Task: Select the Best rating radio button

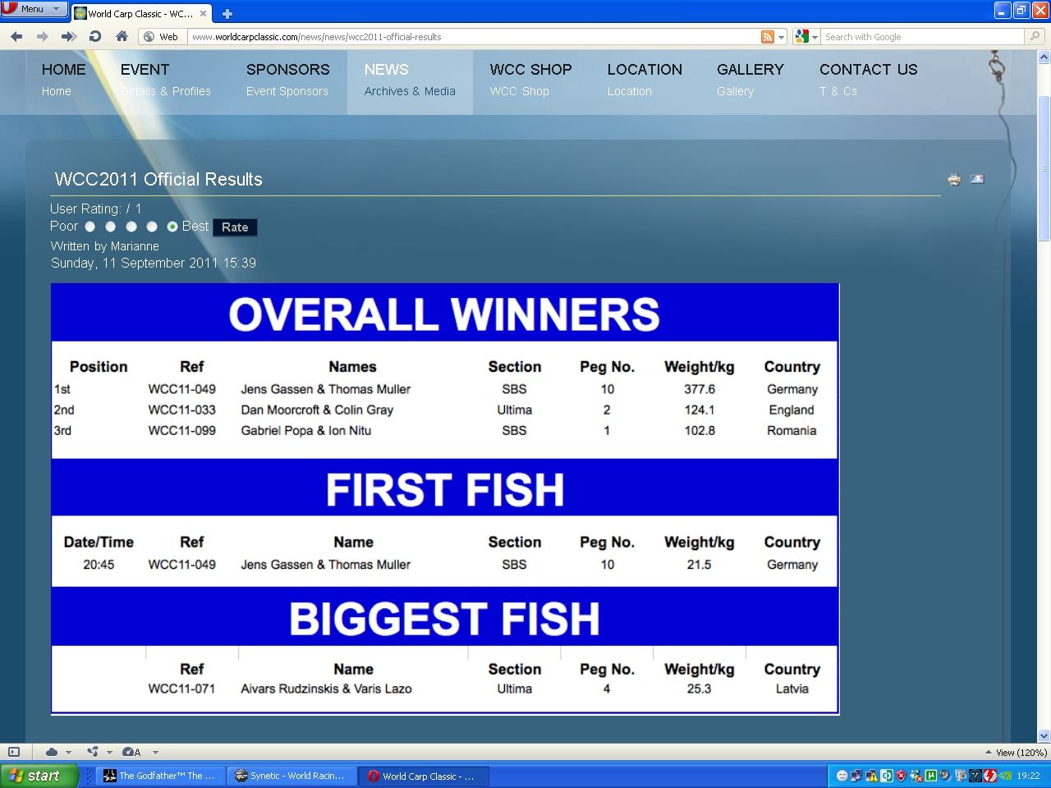Action: (172, 227)
